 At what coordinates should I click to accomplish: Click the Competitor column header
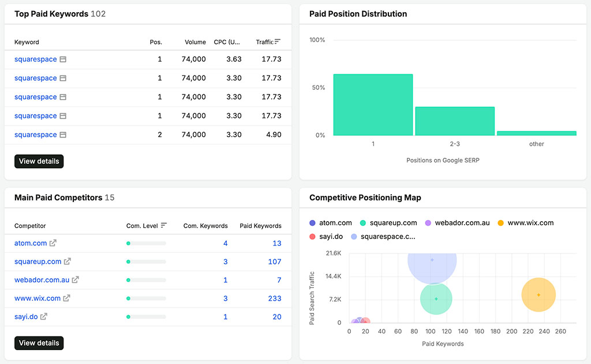click(x=30, y=226)
